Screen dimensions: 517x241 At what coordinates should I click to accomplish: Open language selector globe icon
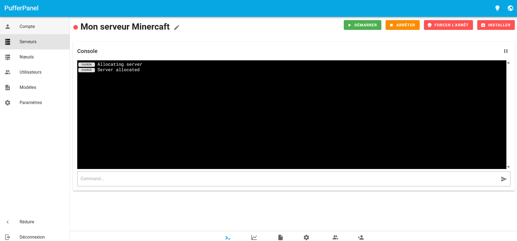[x=510, y=8]
